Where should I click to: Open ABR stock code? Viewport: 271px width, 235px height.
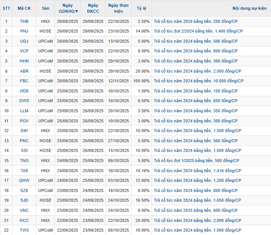click(24, 71)
